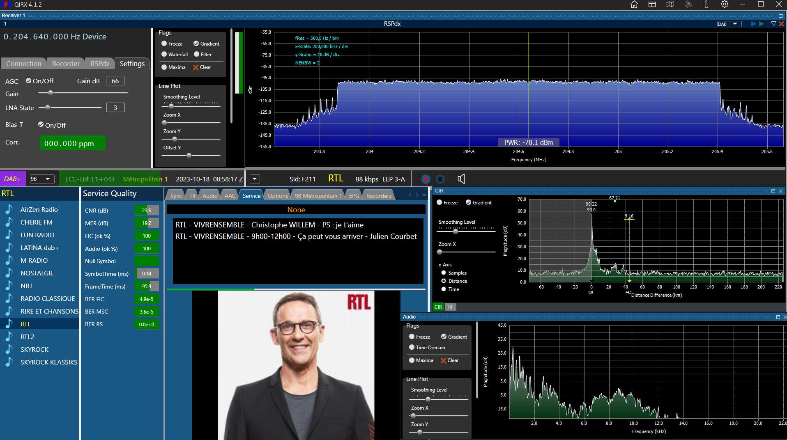Switch to the Recorder tab
Image resolution: width=787 pixels, height=440 pixels.
(x=66, y=64)
